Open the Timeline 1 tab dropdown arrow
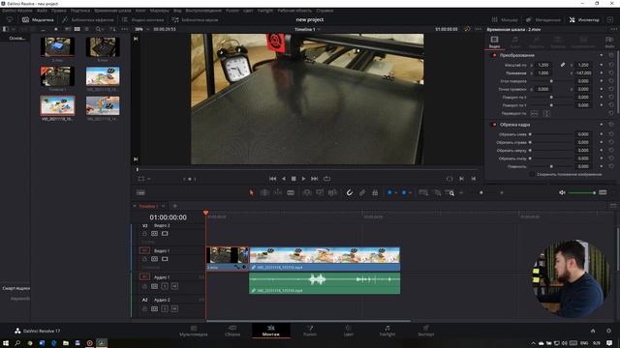Screen dimensions: 620x348 tap(164, 206)
